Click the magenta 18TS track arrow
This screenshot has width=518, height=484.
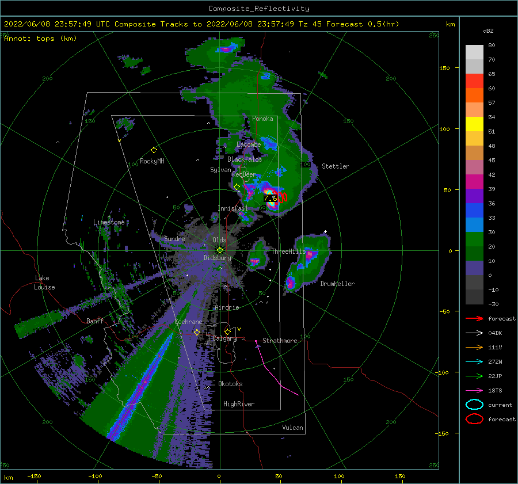click(474, 391)
